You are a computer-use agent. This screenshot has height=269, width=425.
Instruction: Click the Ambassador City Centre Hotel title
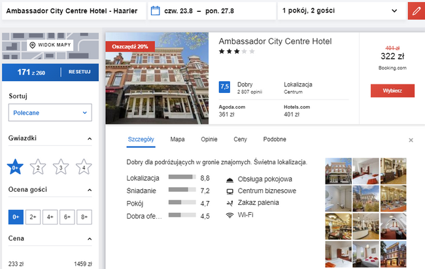[x=275, y=41]
